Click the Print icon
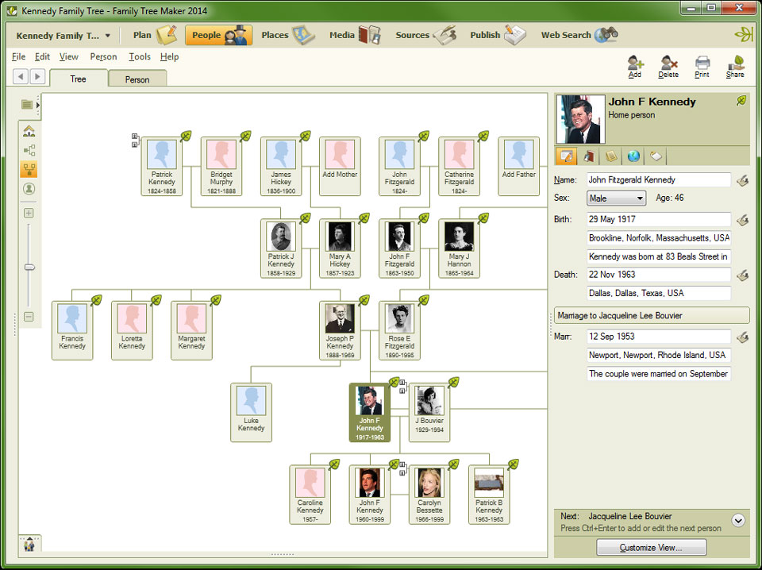762x570 pixels. [x=702, y=67]
